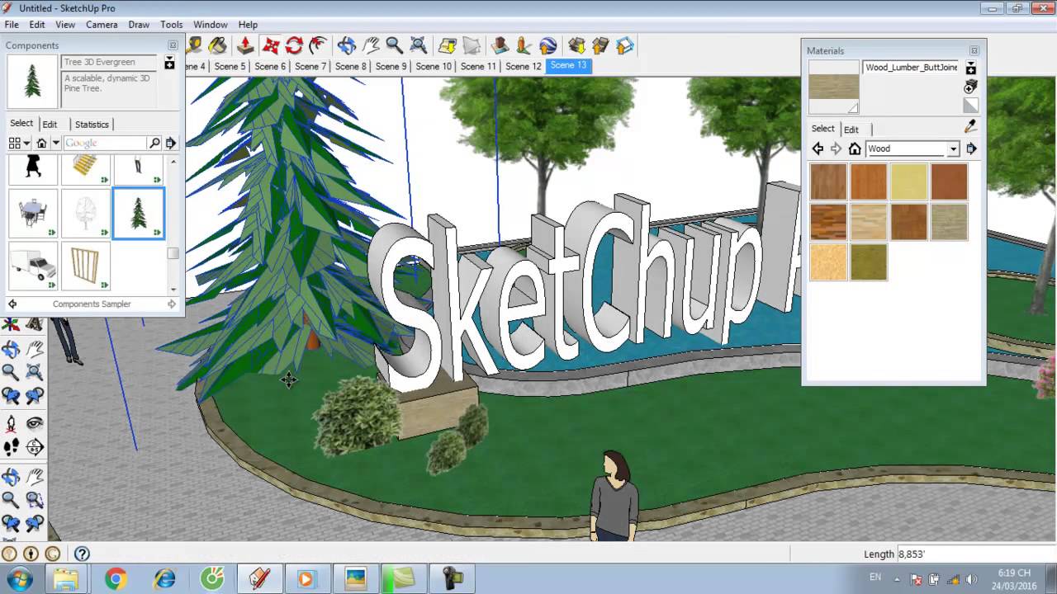Pick the striped wood-floor material swatch

828,222
